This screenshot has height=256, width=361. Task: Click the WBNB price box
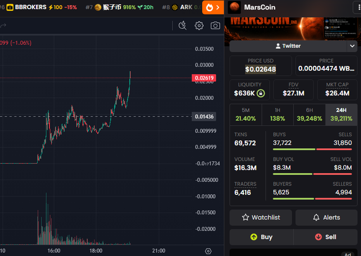pyautogui.click(x=326, y=66)
